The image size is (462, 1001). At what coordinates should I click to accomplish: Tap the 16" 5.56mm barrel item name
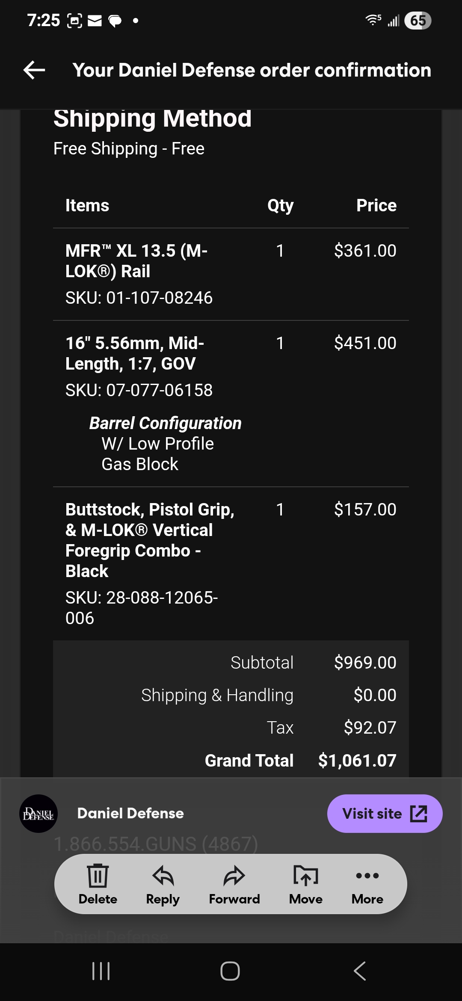pyautogui.click(x=135, y=353)
